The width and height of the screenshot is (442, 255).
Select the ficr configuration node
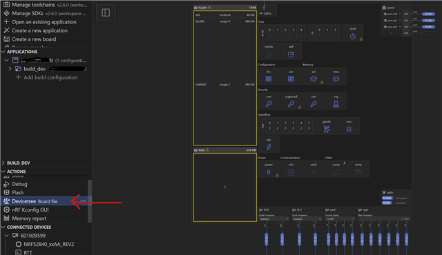269,76
